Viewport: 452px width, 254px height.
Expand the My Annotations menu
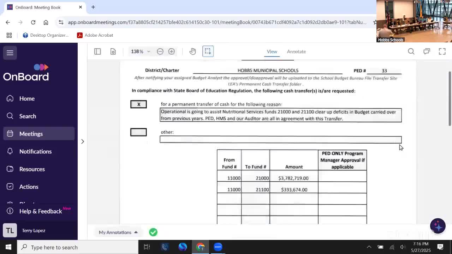click(x=118, y=232)
